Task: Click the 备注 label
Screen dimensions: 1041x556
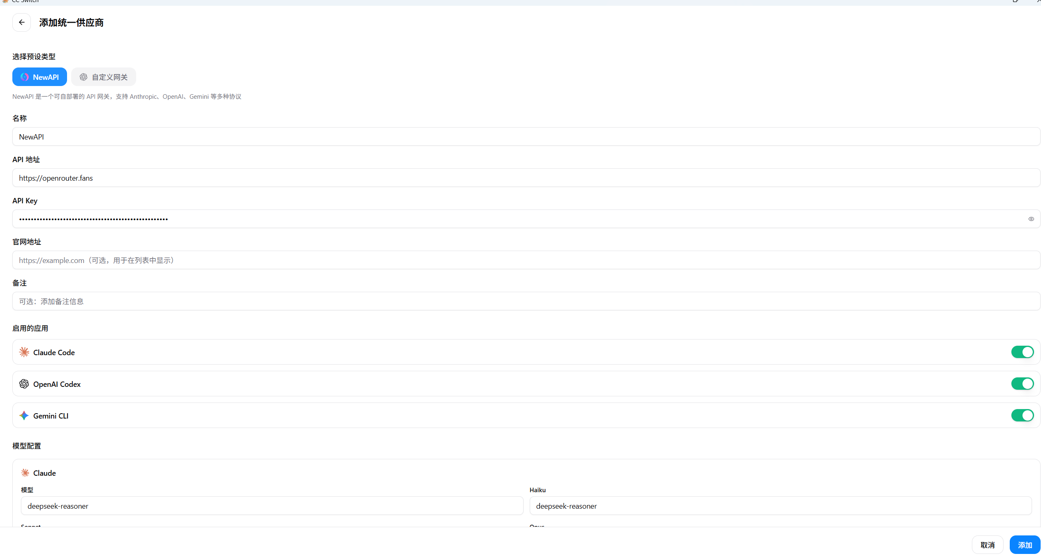Action: click(x=19, y=283)
